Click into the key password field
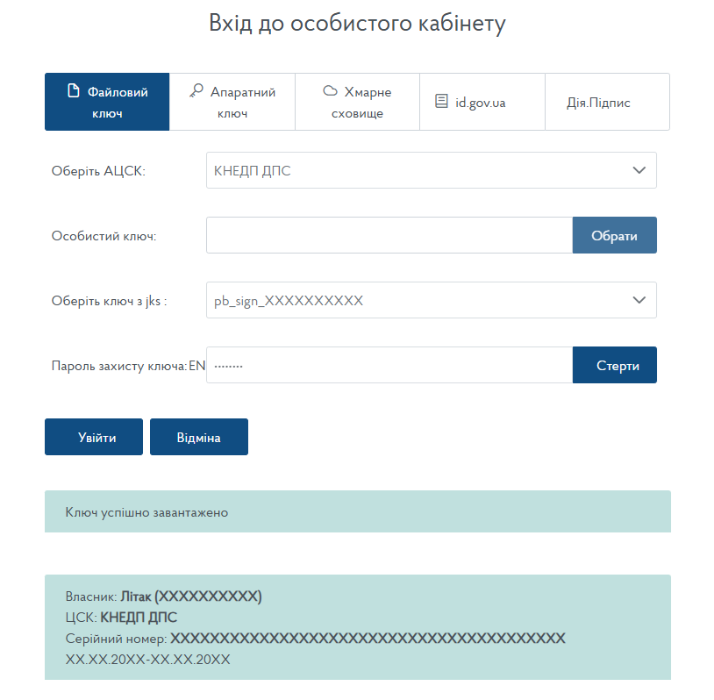 tap(389, 366)
